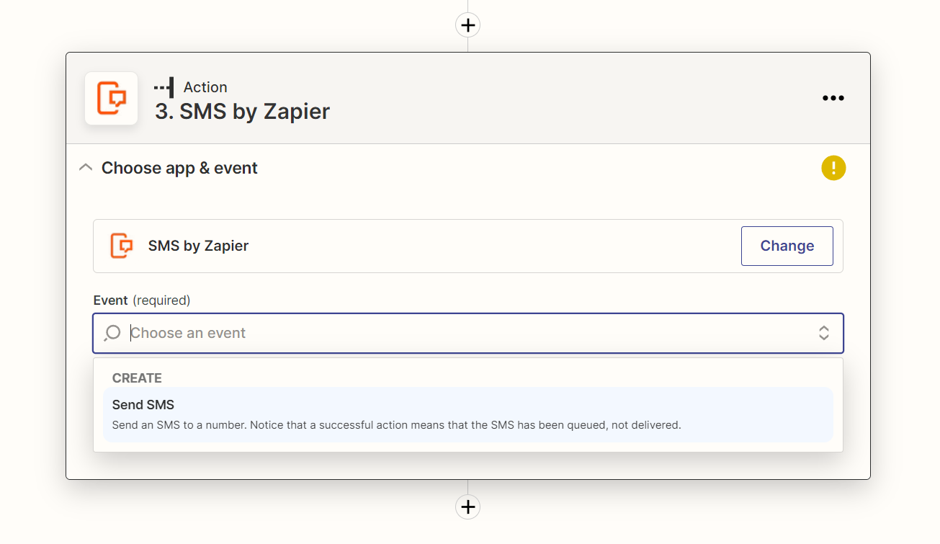The height and width of the screenshot is (544, 940).
Task: Click the yellow warning status icon
Action: [x=833, y=168]
